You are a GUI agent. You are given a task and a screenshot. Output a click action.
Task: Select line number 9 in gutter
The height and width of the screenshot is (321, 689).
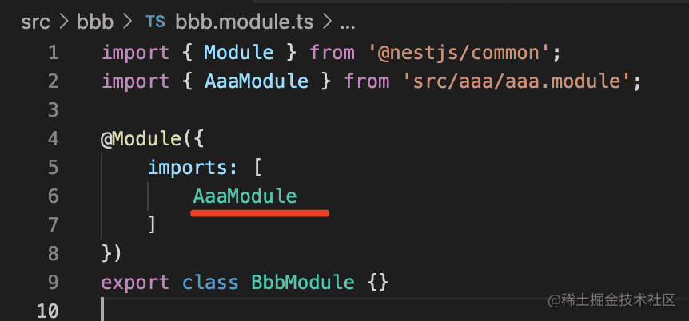point(53,282)
